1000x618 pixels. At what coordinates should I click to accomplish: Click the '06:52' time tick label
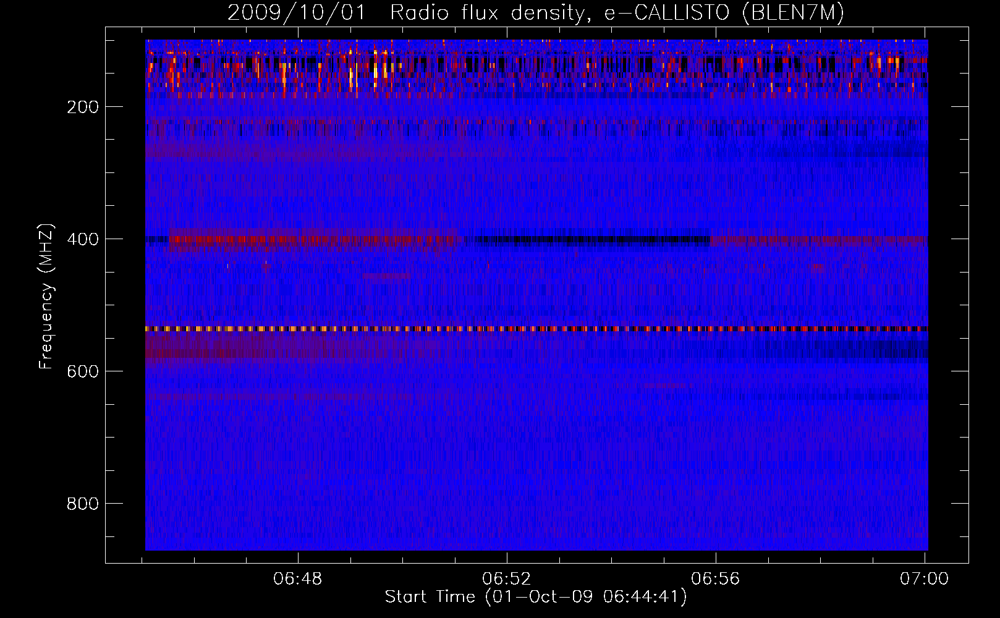(x=507, y=578)
